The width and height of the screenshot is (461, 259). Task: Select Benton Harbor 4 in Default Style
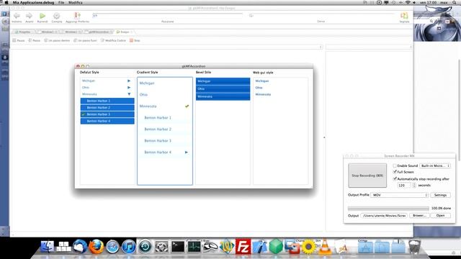[x=107, y=121]
